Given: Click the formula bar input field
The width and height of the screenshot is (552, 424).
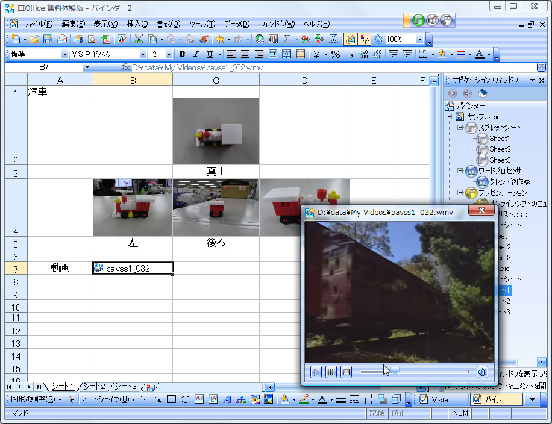Looking at the screenshot, I should [x=333, y=67].
